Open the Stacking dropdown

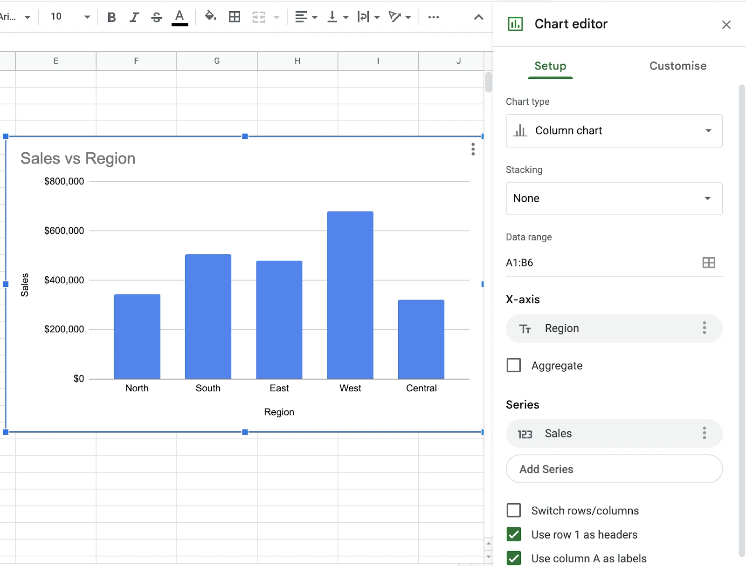[x=614, y=198]
